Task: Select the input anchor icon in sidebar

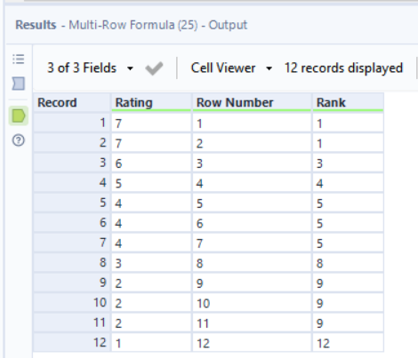Action: click(x=19, y=84)
